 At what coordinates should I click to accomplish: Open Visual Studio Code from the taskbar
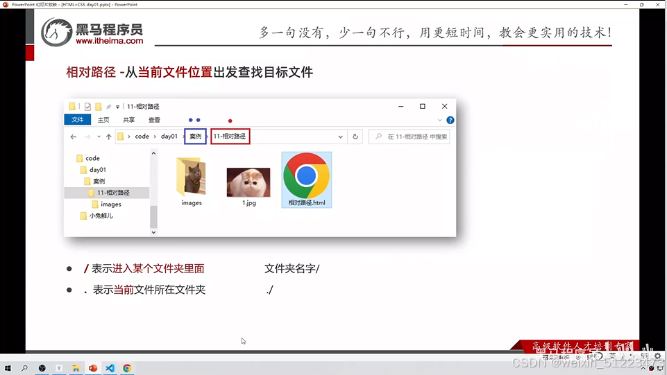point(110,368)
